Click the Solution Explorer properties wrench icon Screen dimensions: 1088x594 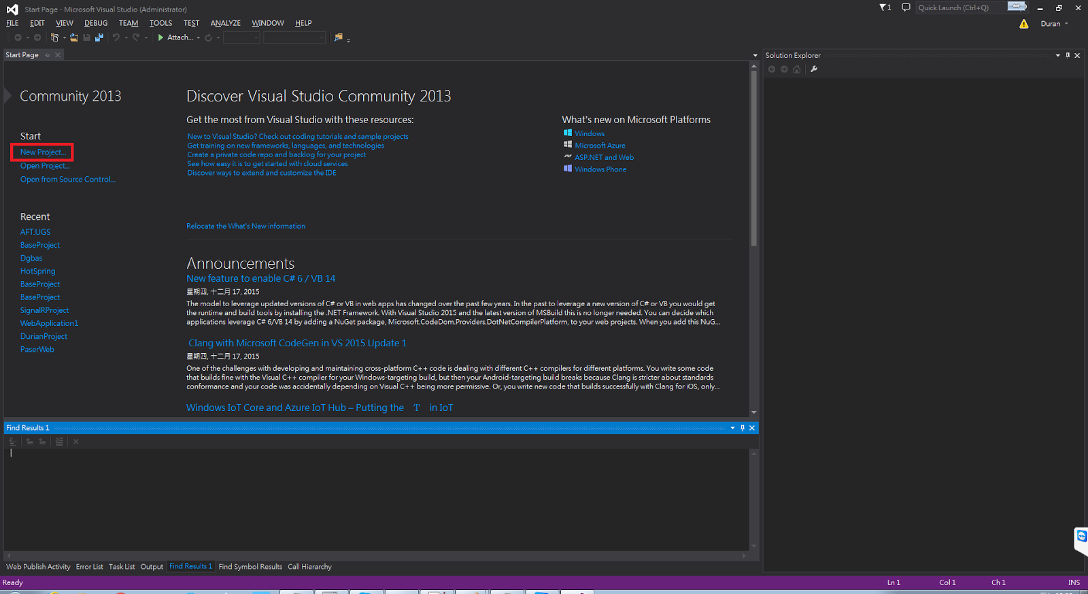(814, 69)
